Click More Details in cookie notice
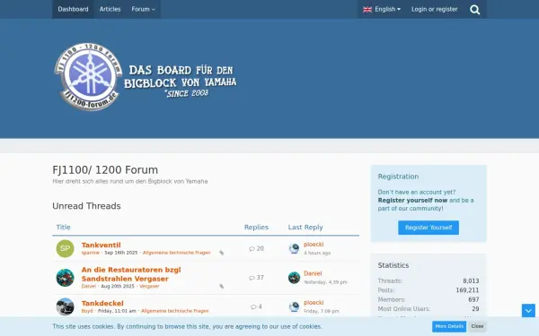The width and height of the screenshot is (539, 336). [449, 326]
